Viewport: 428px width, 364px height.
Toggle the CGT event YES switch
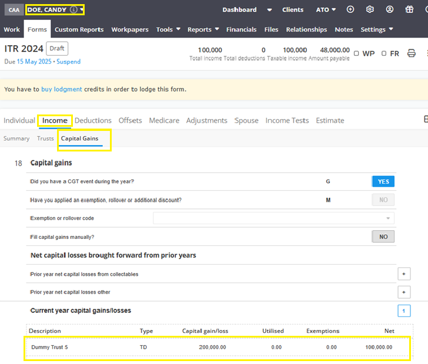(383, 181)
